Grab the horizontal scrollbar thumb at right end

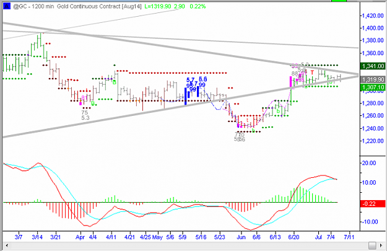[372, 245]
